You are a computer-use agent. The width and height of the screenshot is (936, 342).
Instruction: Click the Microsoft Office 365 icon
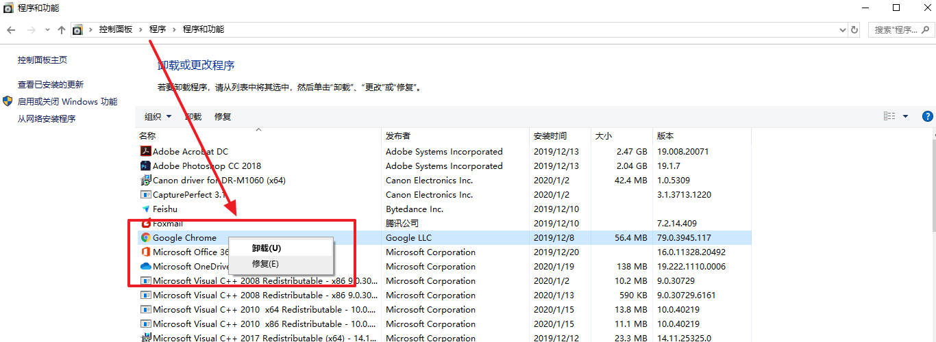pyautogui.click(x=145, y=252)
